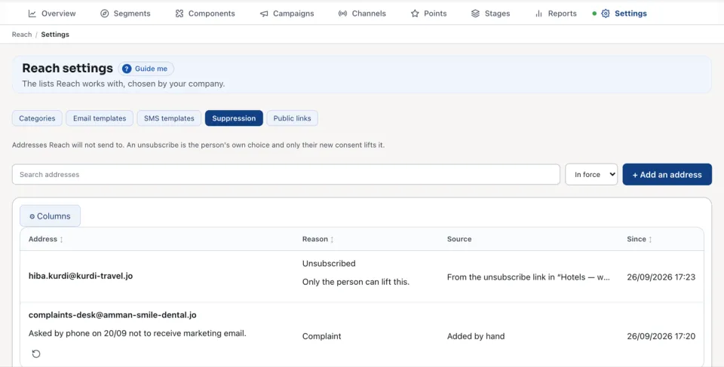Screen dimensions: 724x367
Task: Click the Added by hand source cell
Action: pos(476,337)
